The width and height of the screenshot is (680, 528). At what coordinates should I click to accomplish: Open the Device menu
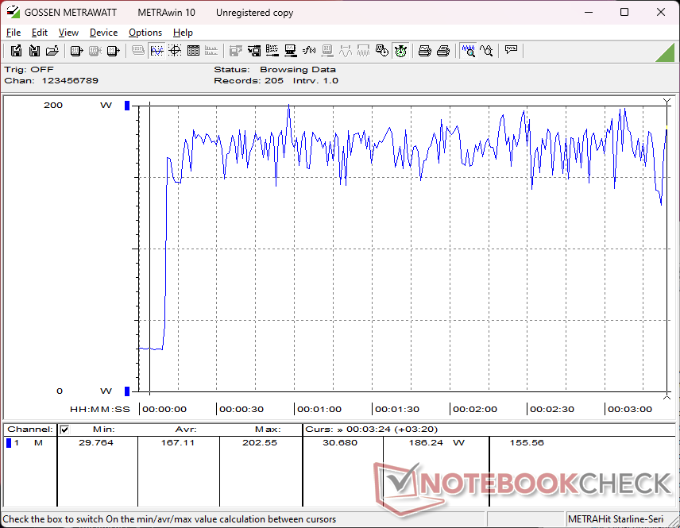point(103,33)
